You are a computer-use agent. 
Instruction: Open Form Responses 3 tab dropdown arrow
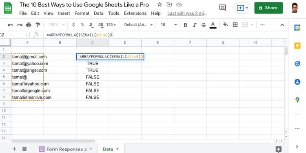point(91,149)
